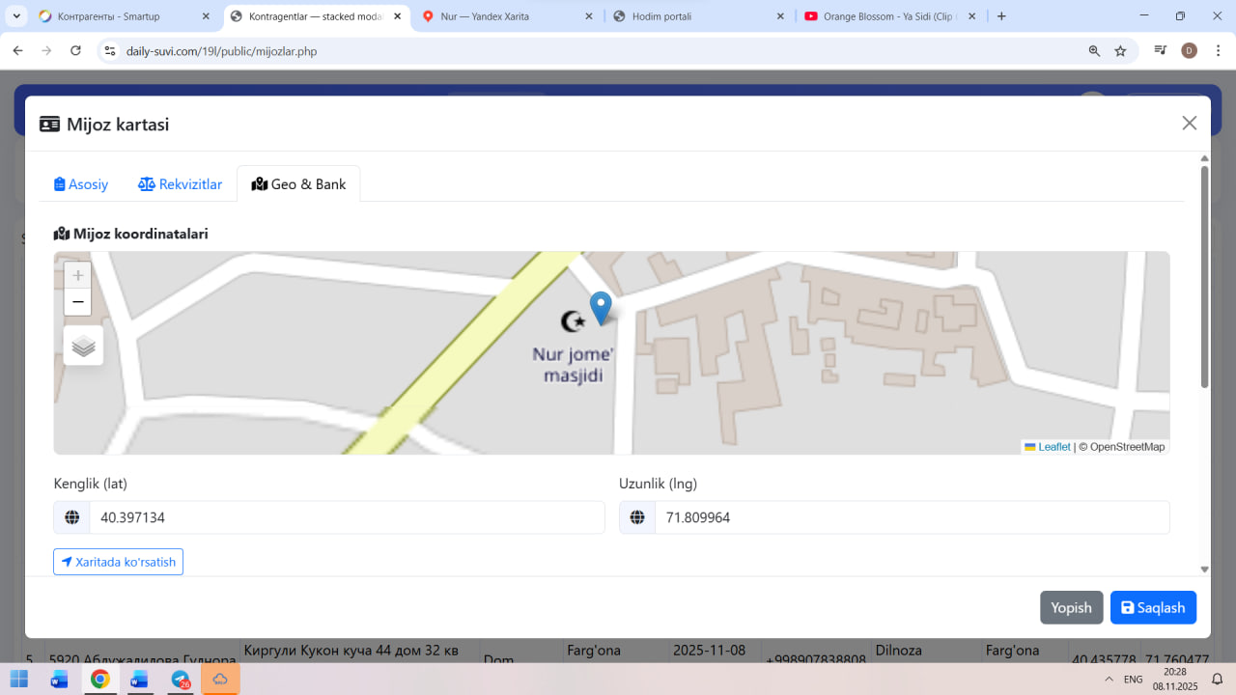Image resolution: width=1236 pixels, height=695 pixels.
Task: Open the Chrome zoom indicator
Action: coord(1094,51)
